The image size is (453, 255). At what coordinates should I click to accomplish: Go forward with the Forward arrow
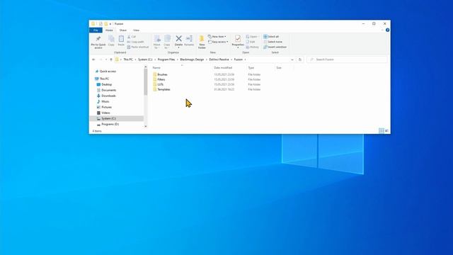click(x=101, y=59)
